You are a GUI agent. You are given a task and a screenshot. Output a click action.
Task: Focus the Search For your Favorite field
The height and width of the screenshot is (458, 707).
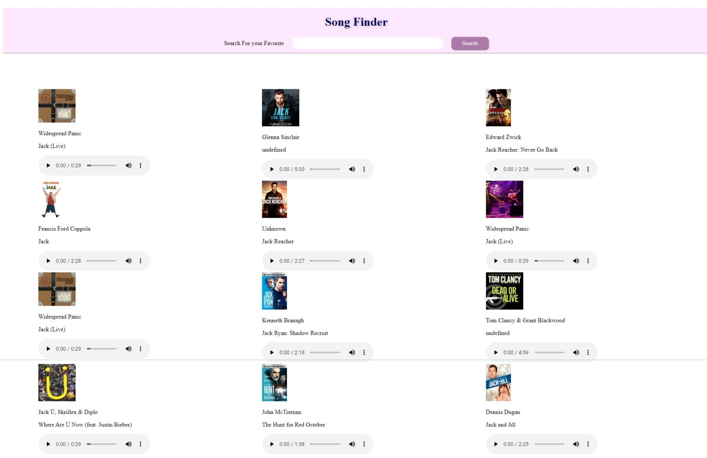click(x=367, y=43)
